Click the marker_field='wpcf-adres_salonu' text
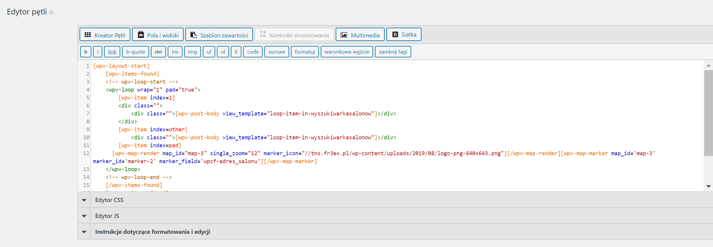Image resolution: width=713 pixels, height=247 pixels. pyautogui.click(x=210, y=161)
